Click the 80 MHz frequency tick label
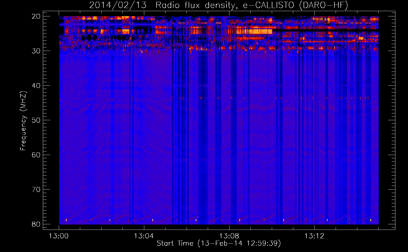The height and width of the screenshot is (252, 408). point(36,224)
